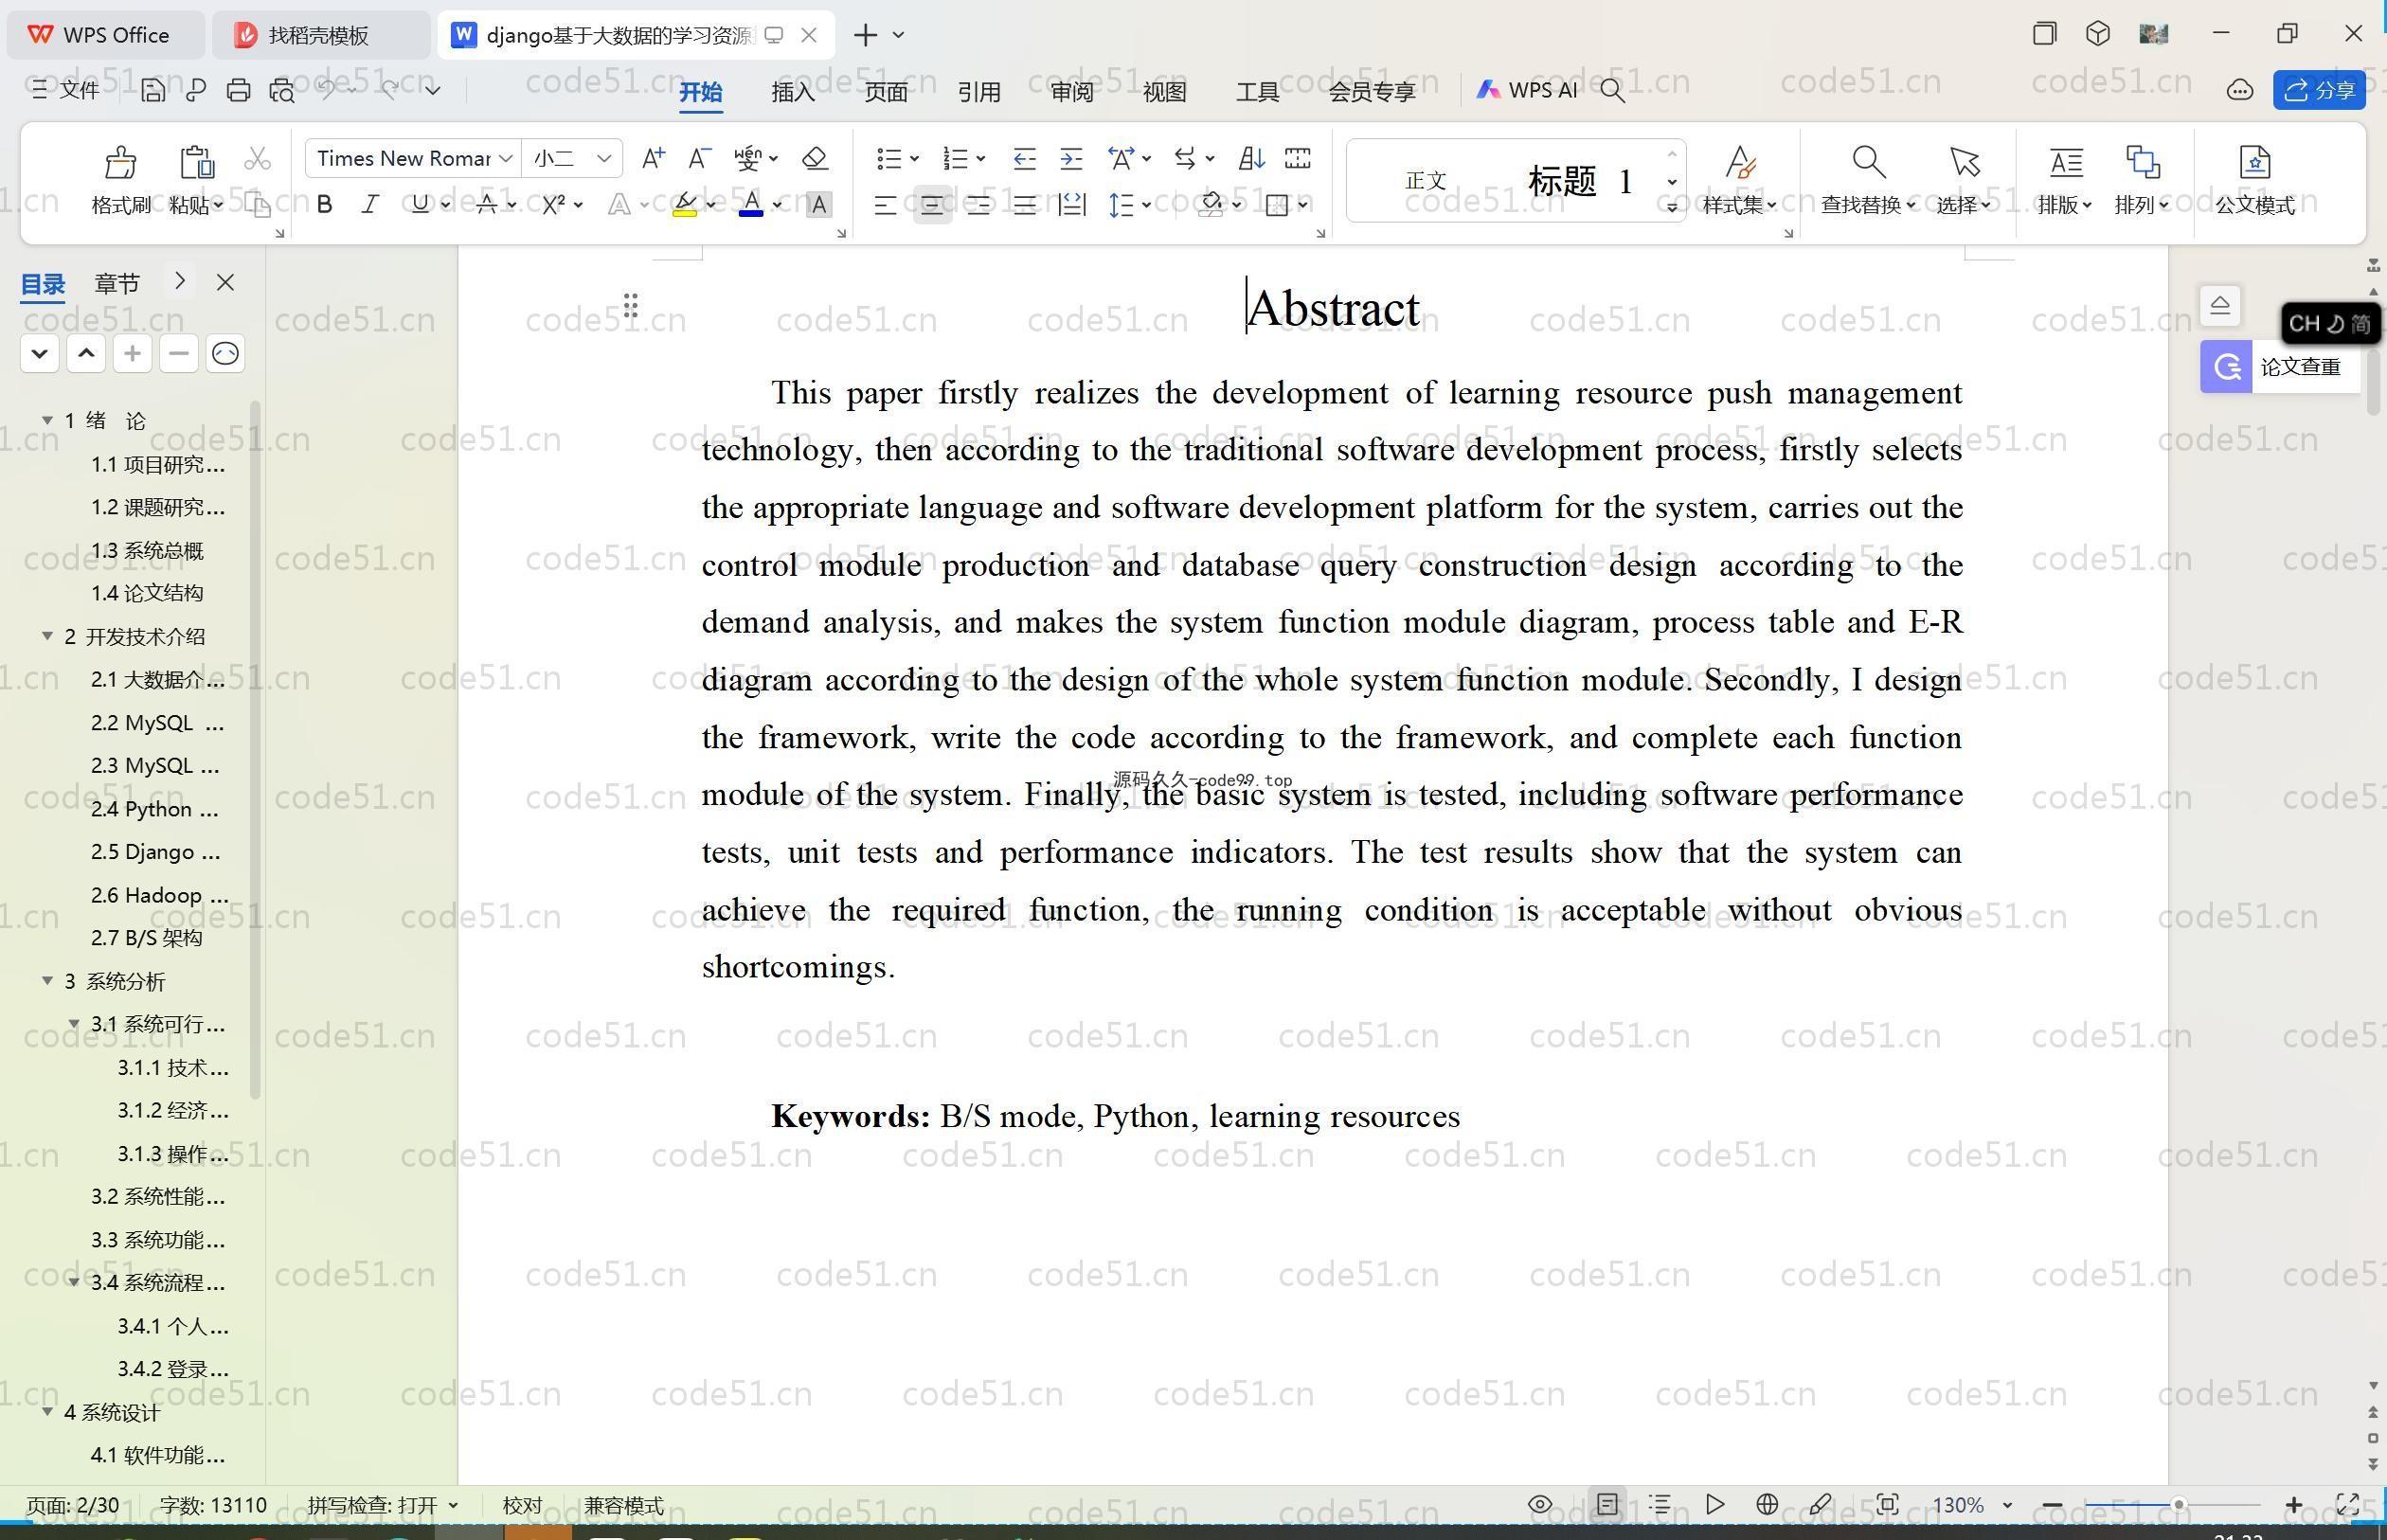Click the Fit Page icon in status bar
Image resolution: width=2387 pixels, height=1540 pixels.
(x=1887, y=1504)
